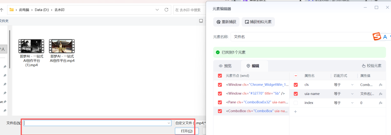Maximize the 元素编辑器 window
The width and height of the screenshot is (391, 135).
[377, 8]
